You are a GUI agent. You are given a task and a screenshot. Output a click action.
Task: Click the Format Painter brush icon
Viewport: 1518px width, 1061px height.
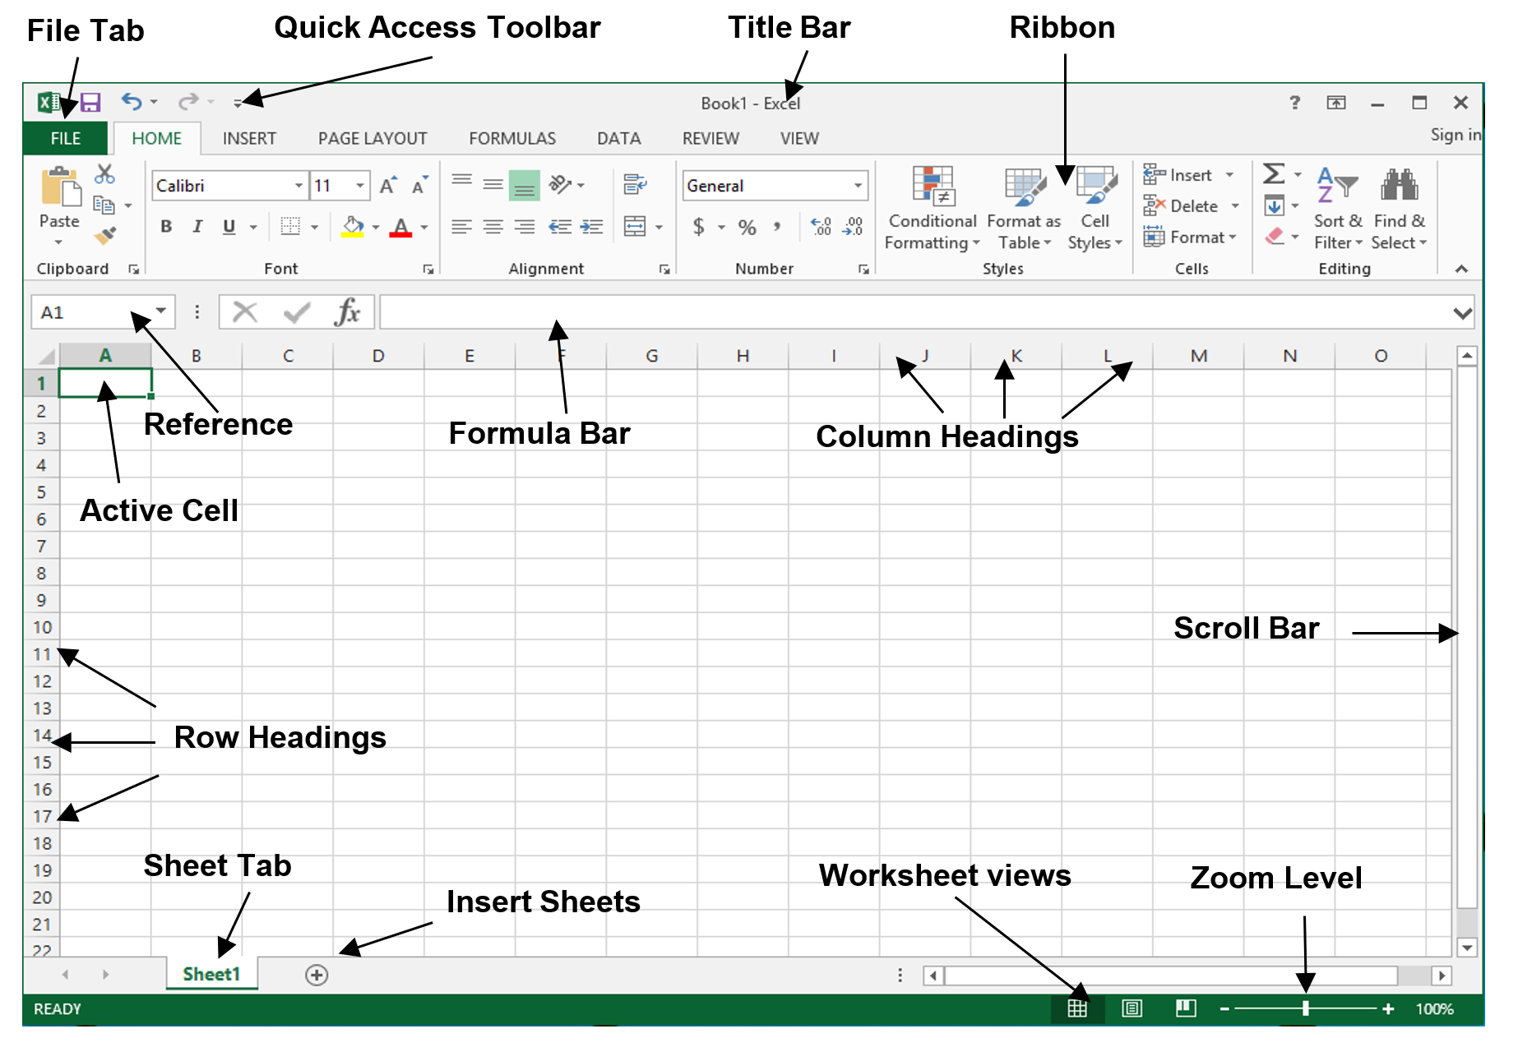click(104, 235)
